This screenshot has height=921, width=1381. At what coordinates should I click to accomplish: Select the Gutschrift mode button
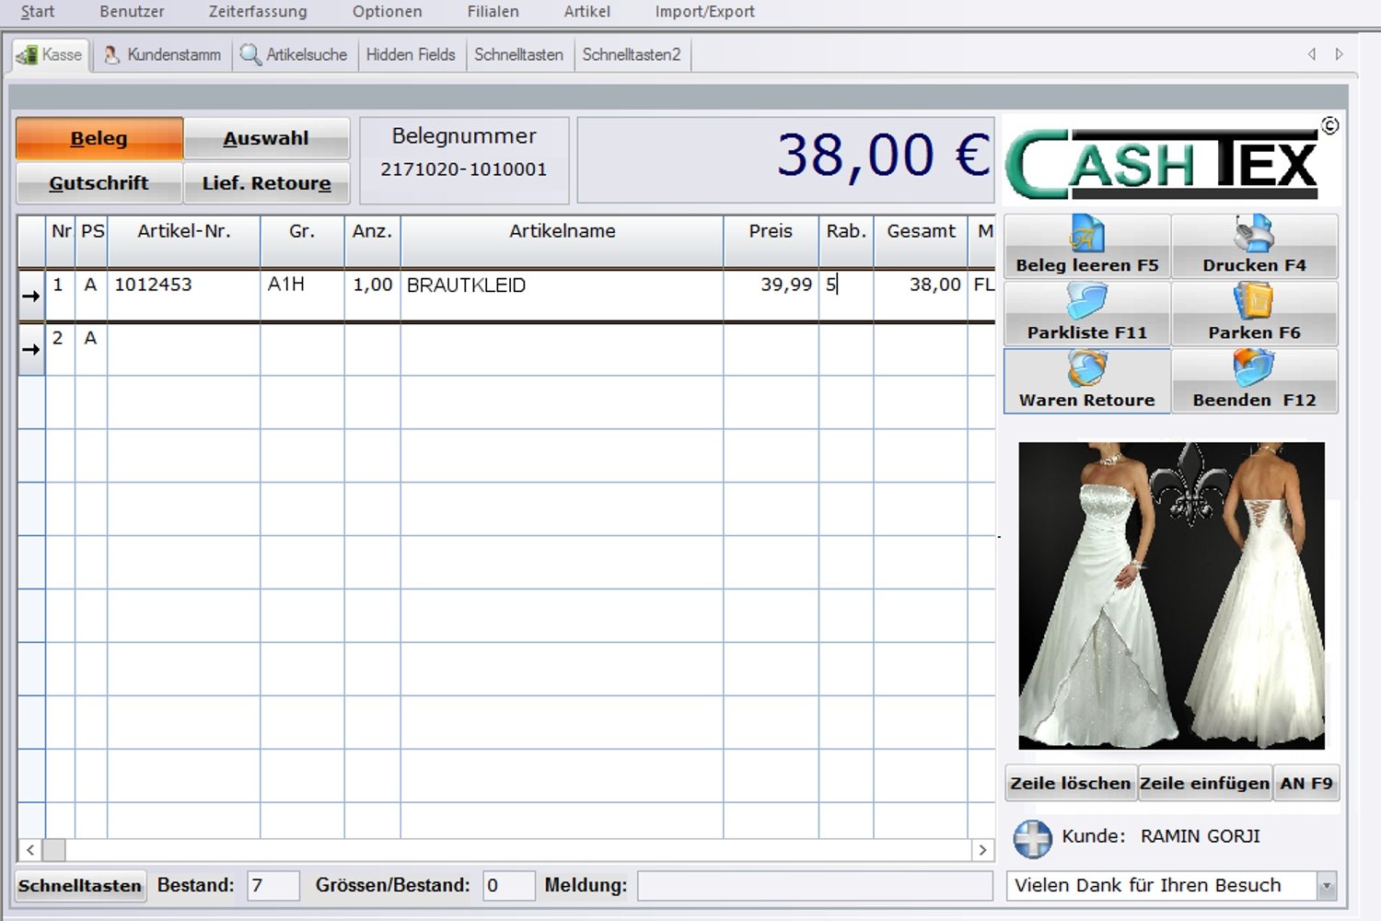coord(99,182)
